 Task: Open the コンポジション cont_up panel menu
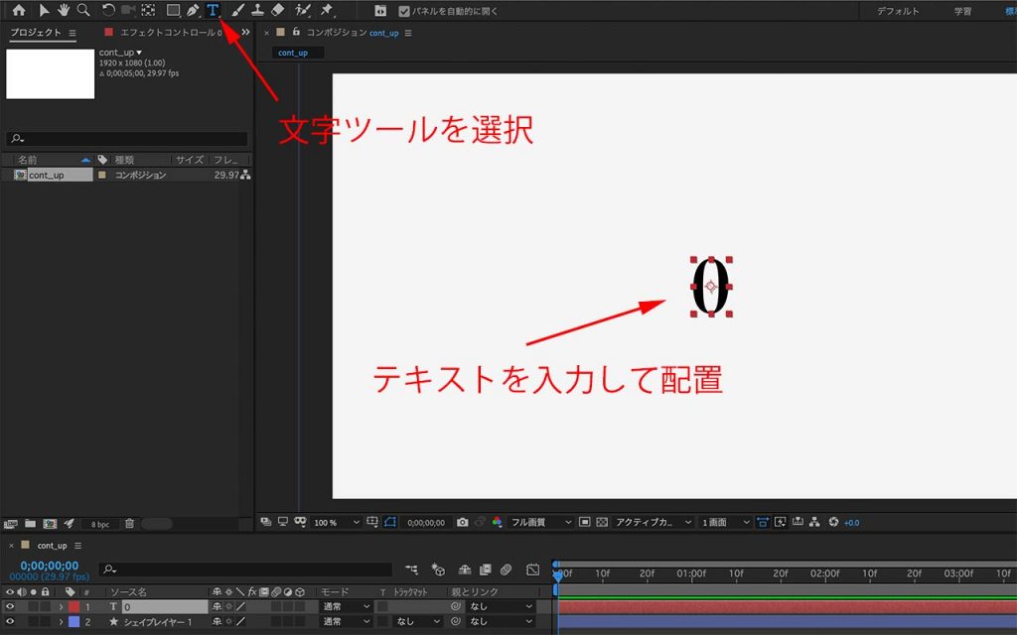[x=408, y=33]
